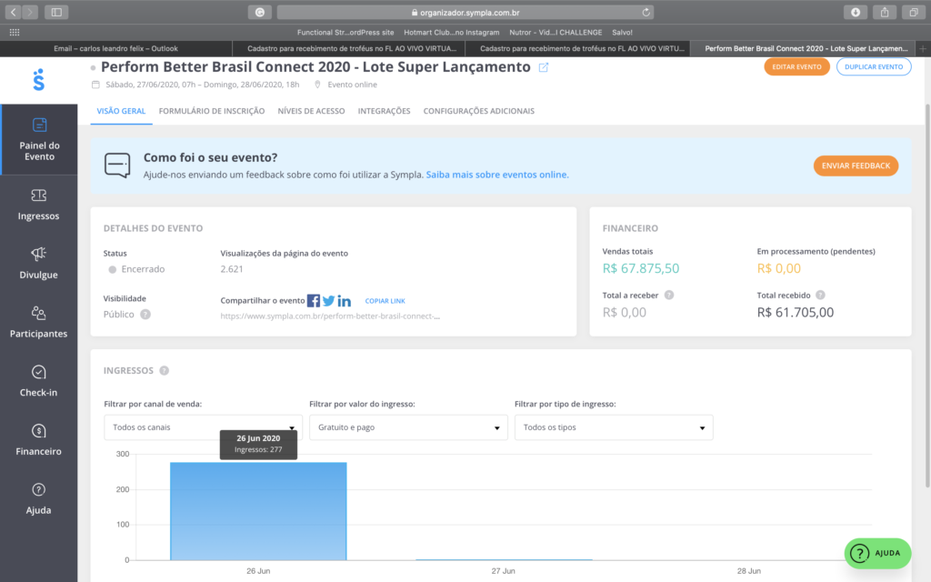Switch to Níveis de Acesso tab

(x=311, y=111)
